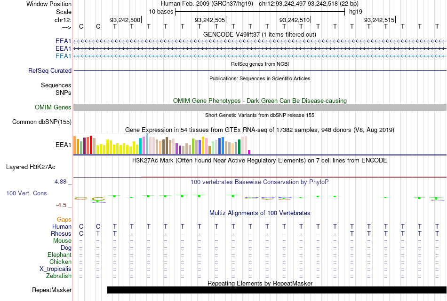
Task: Select the X_tropicalis alignment row label
Action: (x=56, y=269)
